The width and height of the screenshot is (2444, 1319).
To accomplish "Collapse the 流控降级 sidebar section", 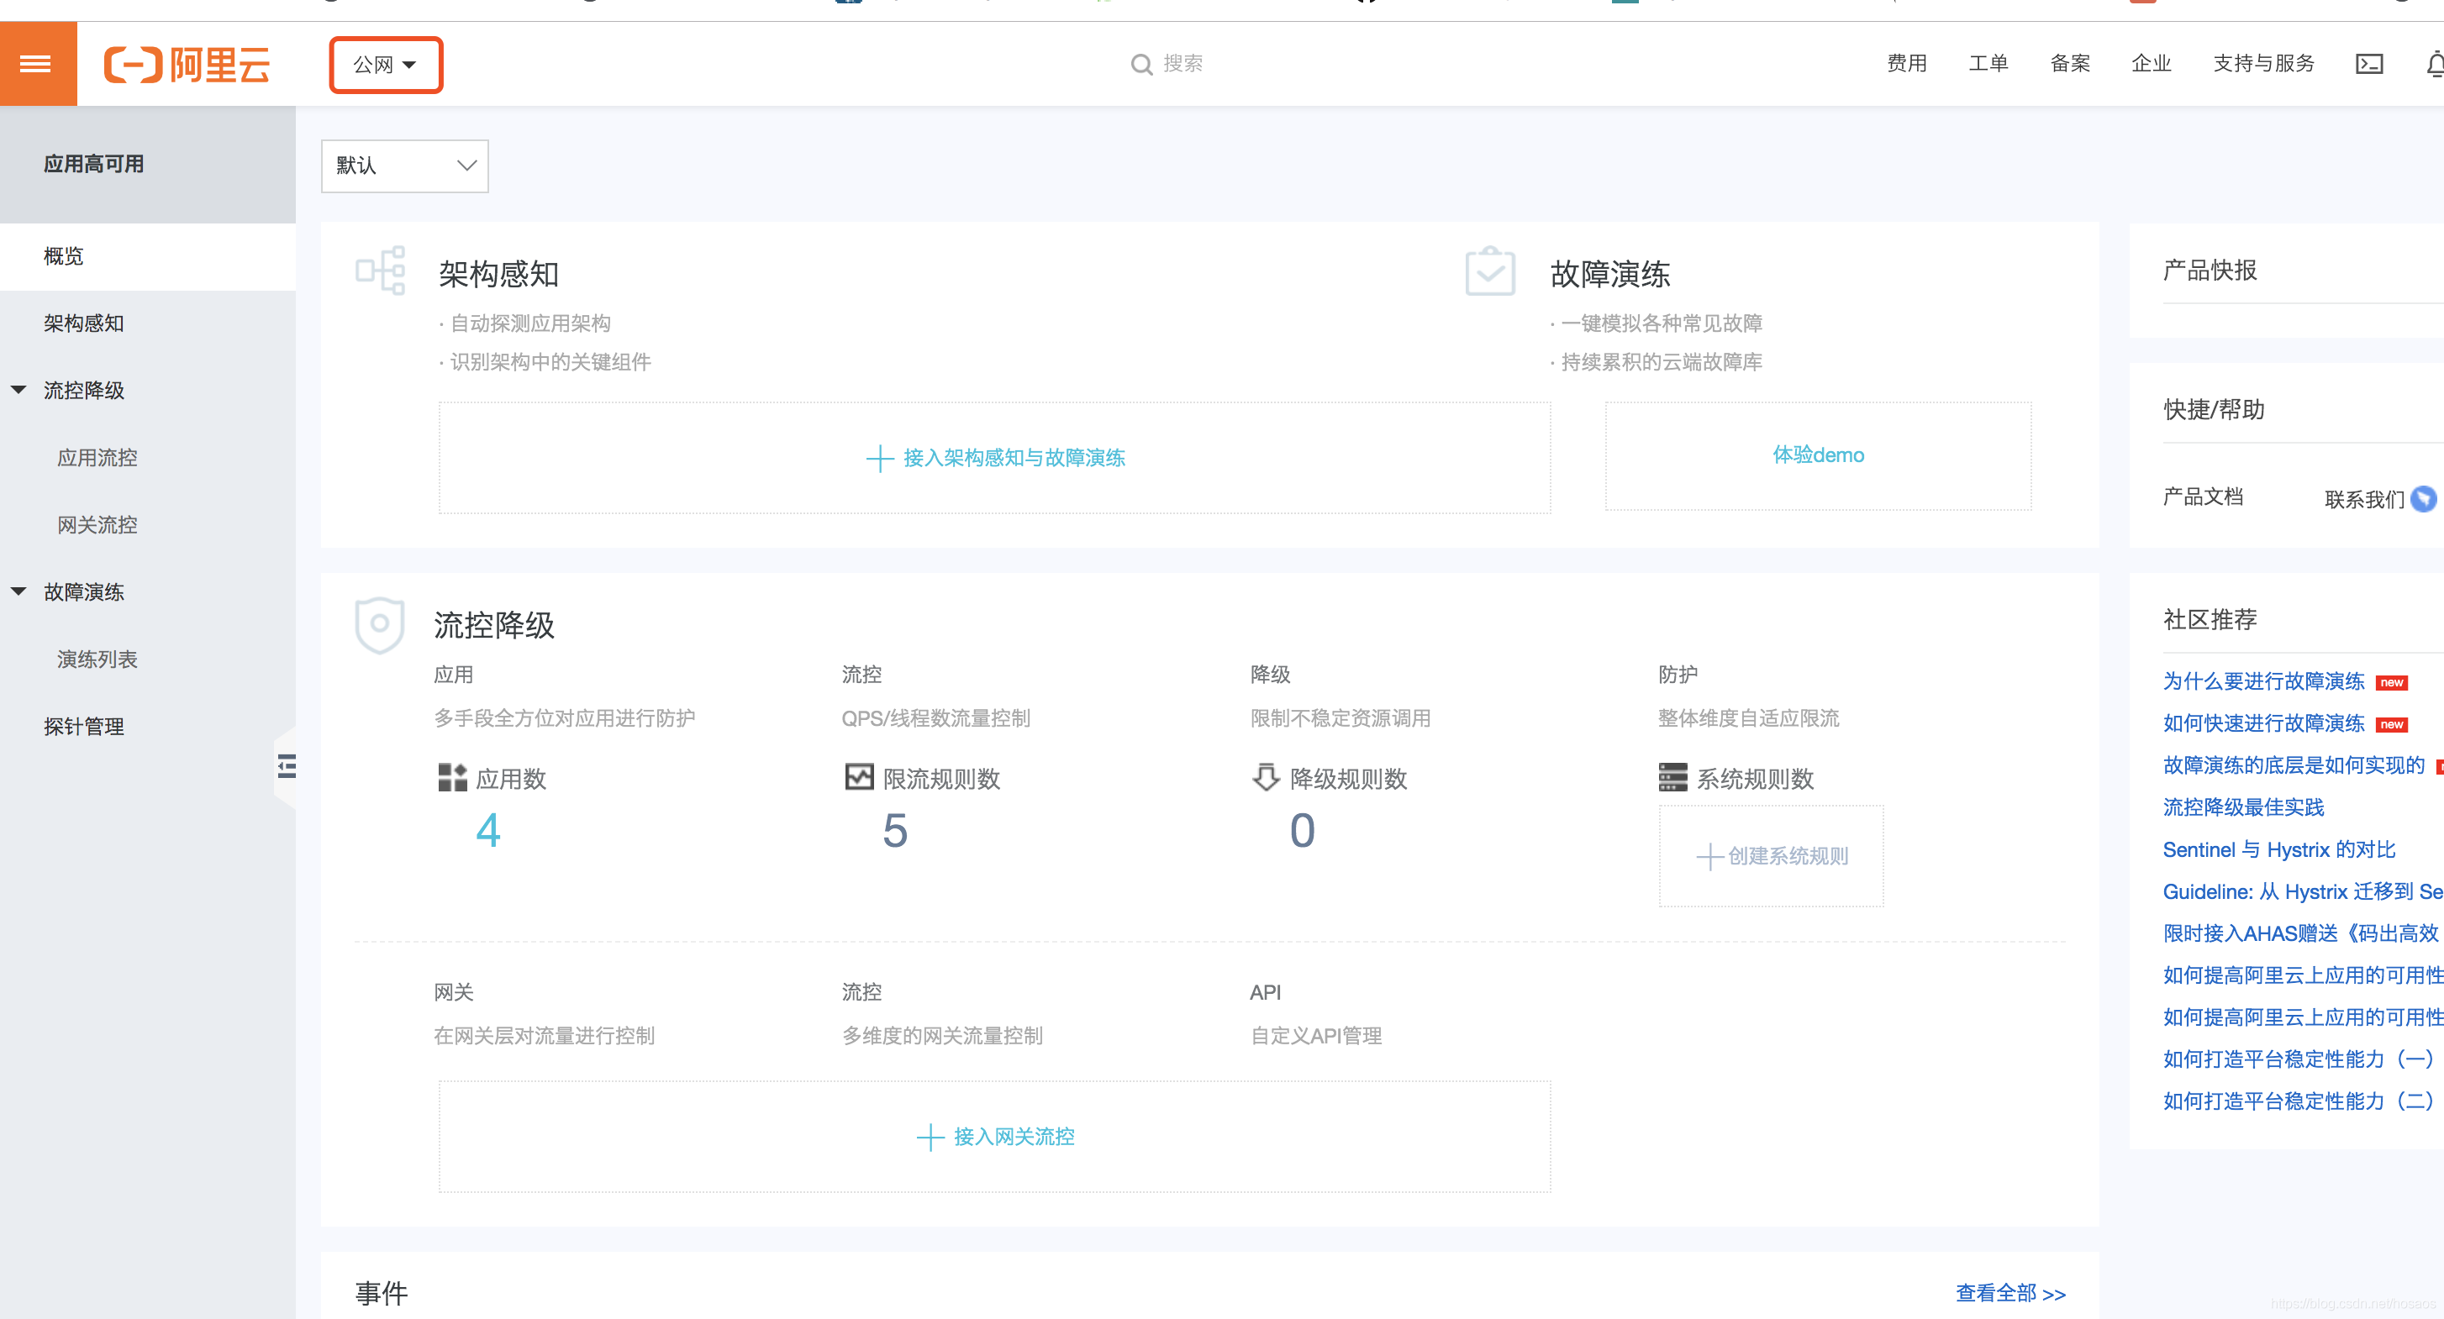I will pos(19,389).
